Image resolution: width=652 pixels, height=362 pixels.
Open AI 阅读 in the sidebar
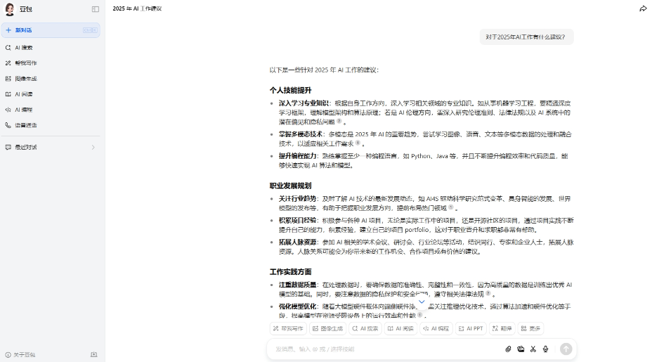[51, 94]
